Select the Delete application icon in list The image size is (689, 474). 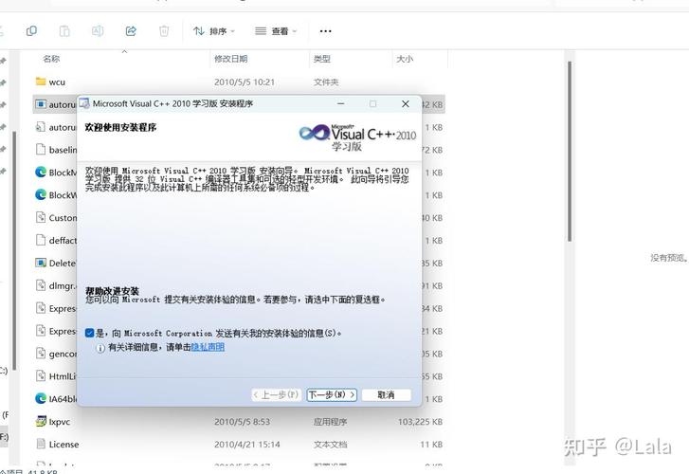click(41, 263)
